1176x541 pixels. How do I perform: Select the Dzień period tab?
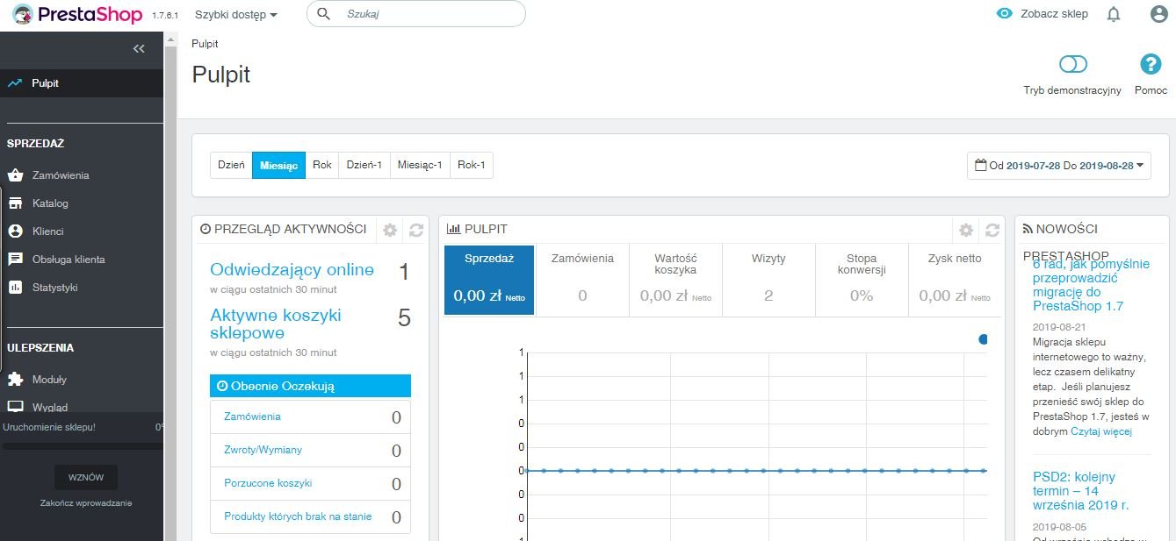[x=231, y=165]
